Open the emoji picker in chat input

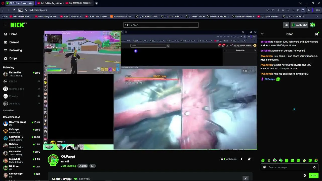314,167
